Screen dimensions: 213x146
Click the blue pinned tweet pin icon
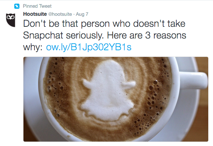coord(17,6)
